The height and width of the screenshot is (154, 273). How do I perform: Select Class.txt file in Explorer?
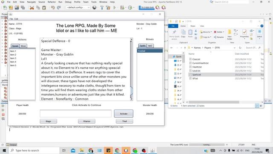coord(196,59)
